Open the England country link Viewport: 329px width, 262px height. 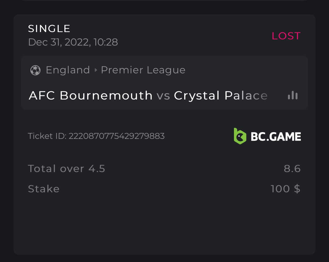pyautogui.click(x=68, y=70)
